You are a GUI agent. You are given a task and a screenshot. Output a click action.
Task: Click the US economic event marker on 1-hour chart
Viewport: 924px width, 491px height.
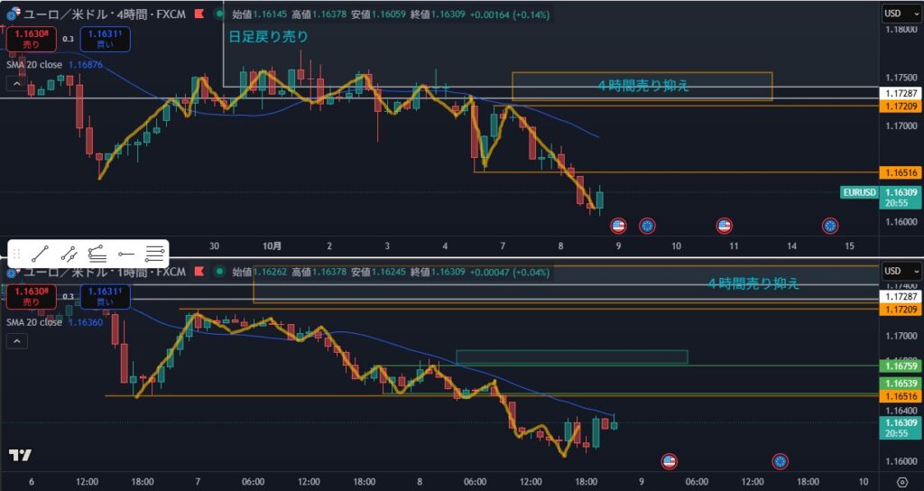tap(669, 461)
